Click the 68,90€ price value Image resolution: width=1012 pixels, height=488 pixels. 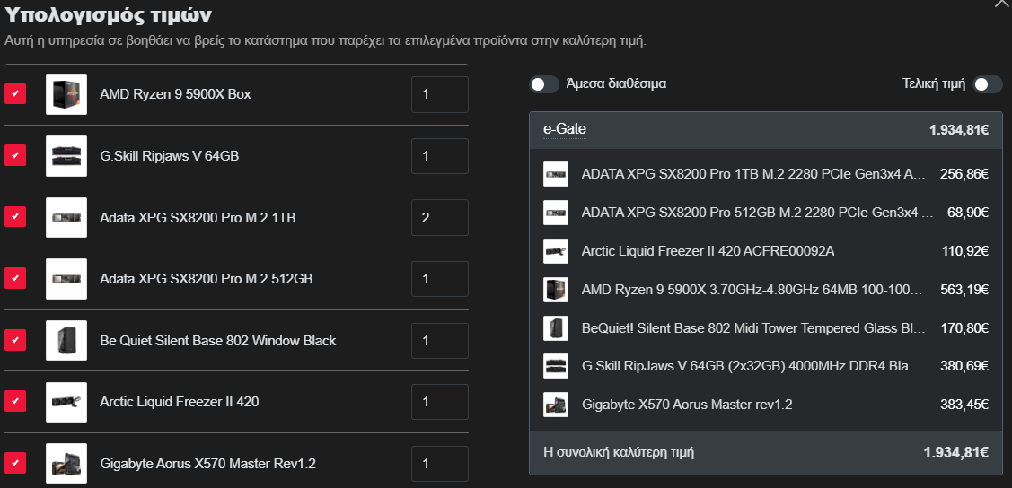click(x=967, y=212)
